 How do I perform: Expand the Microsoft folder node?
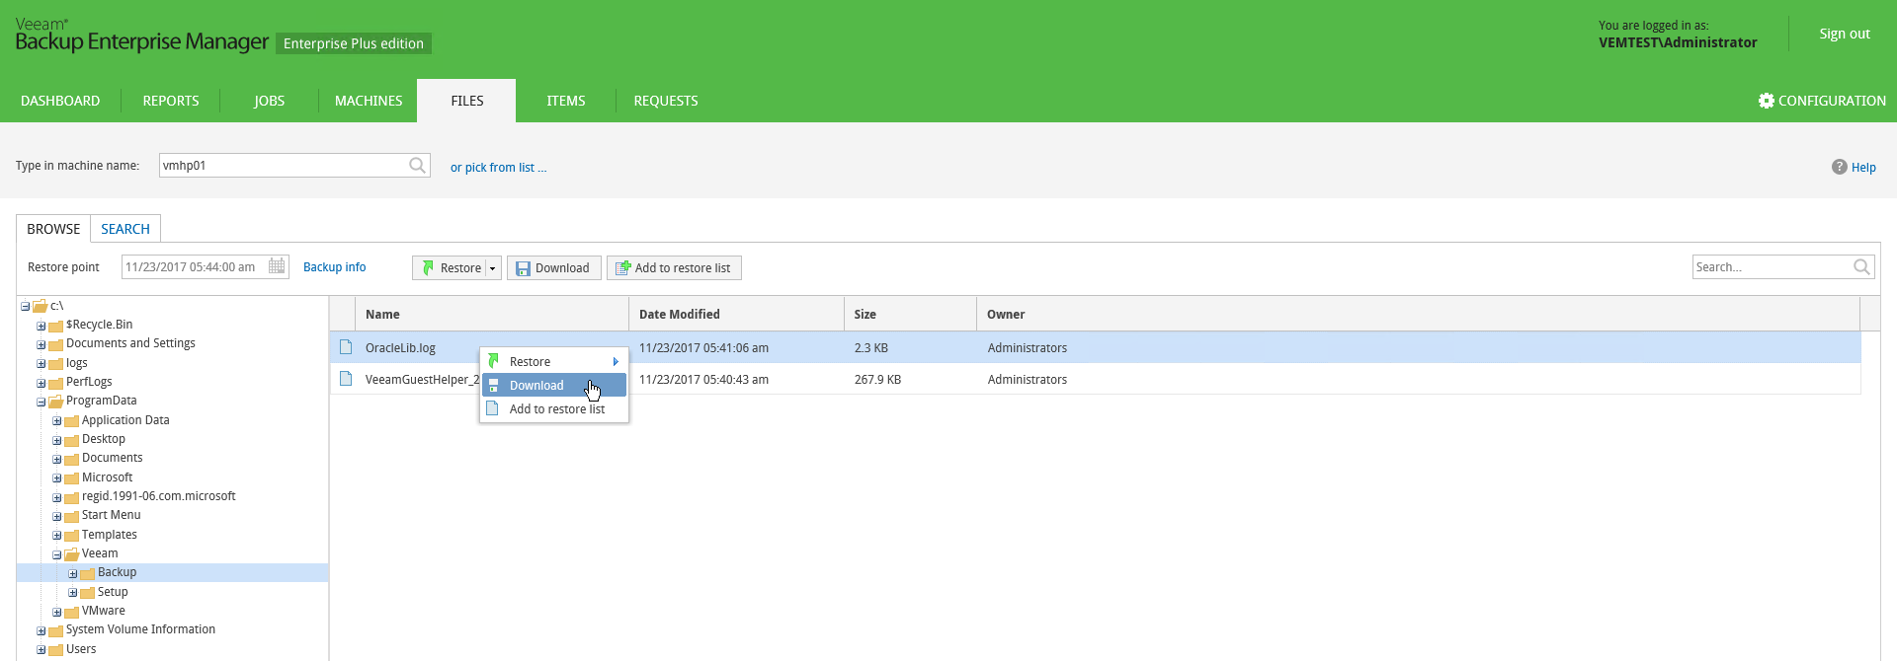pyautogui.click(x=56, y=478)
